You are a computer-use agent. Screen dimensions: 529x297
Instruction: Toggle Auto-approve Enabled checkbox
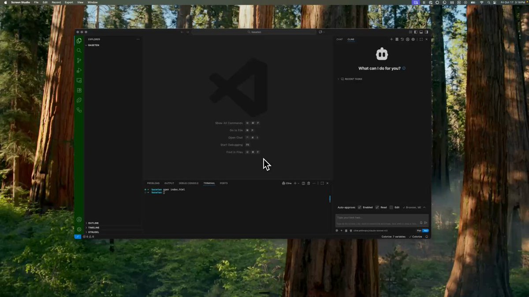[x=360, y=207]
